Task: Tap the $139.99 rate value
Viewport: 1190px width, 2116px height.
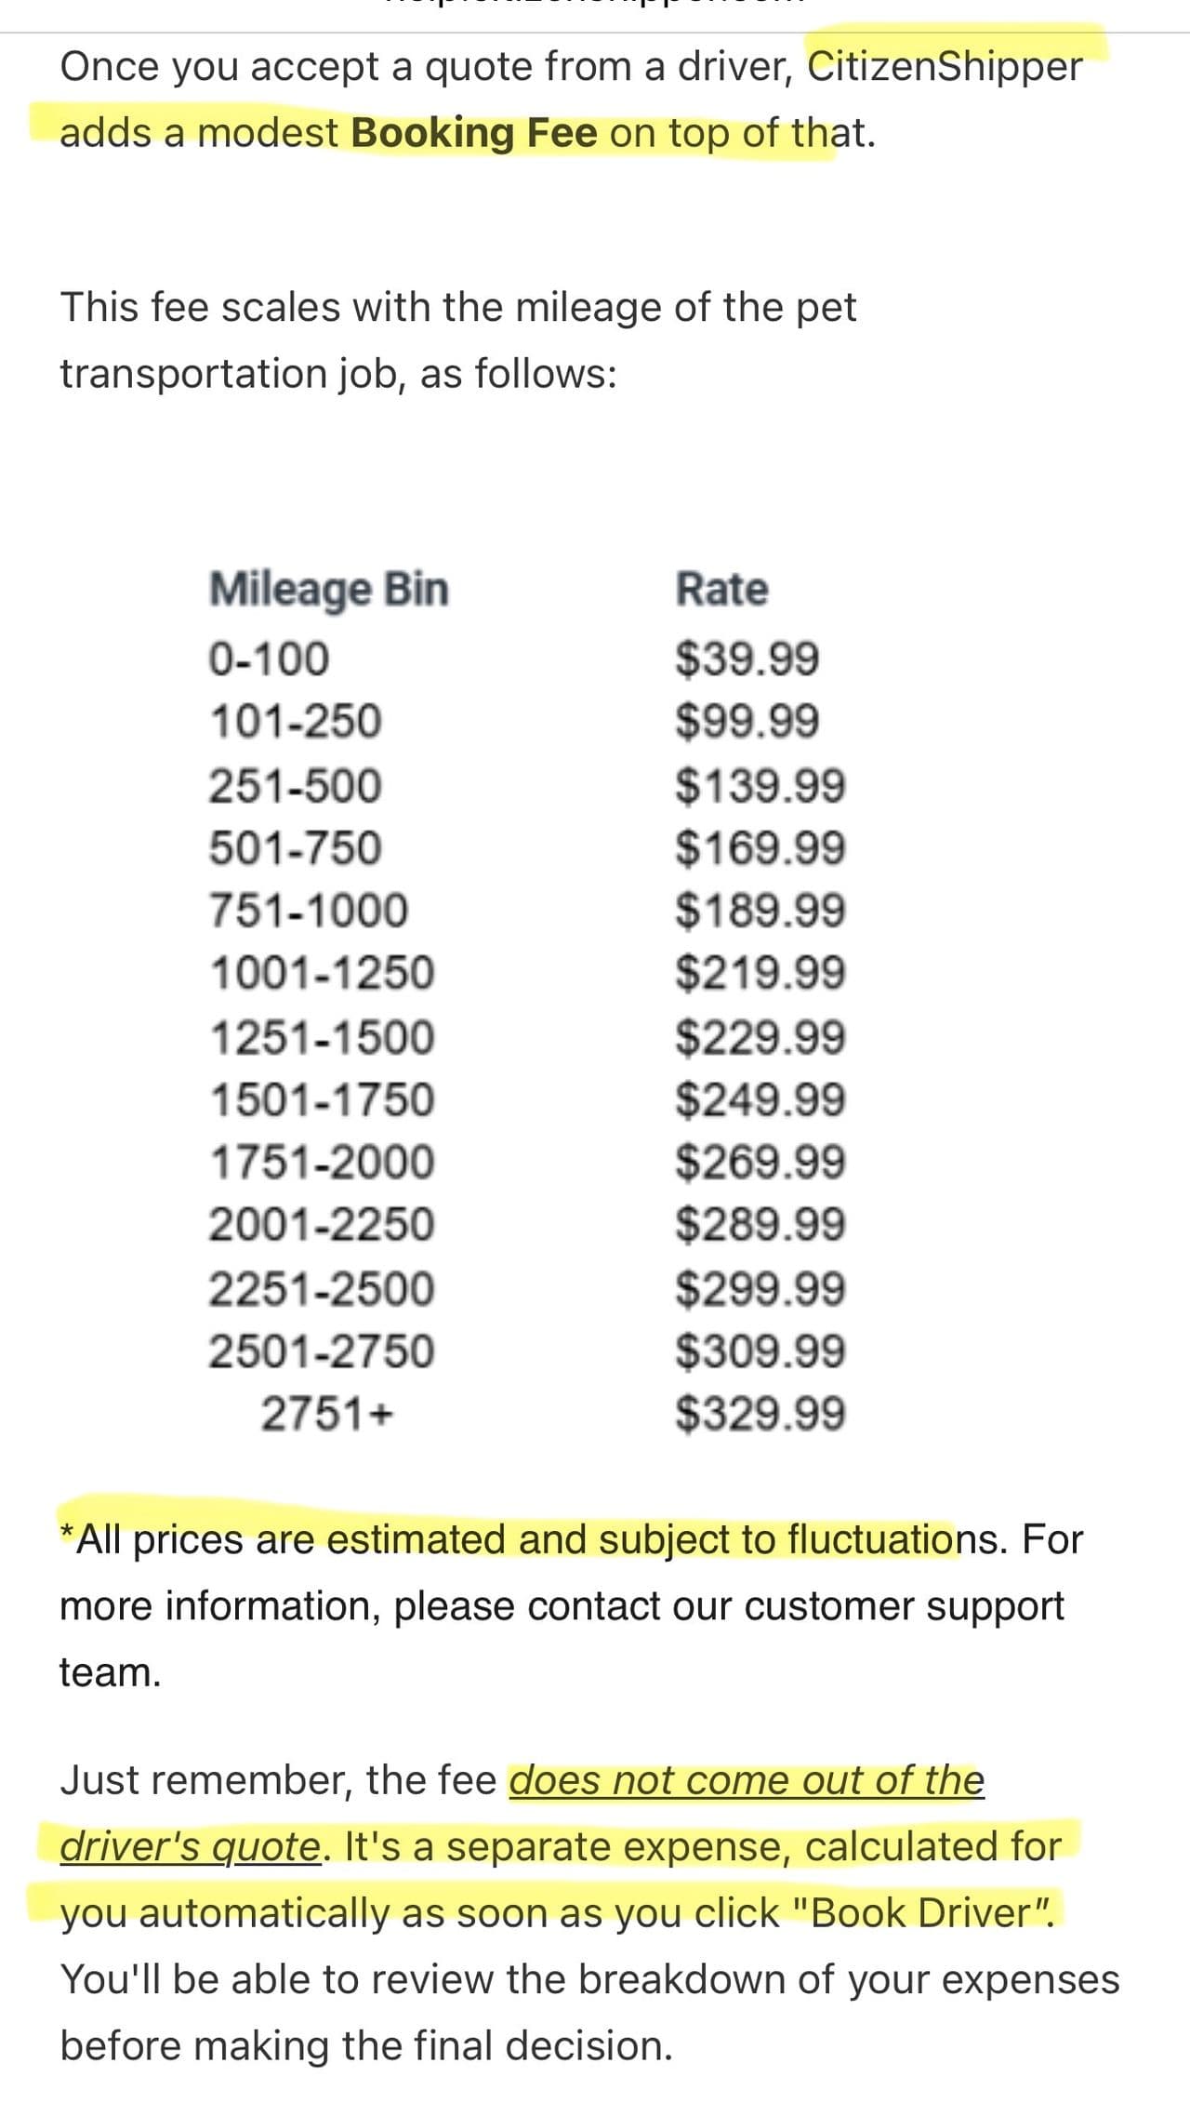Action: coord(760,785)
